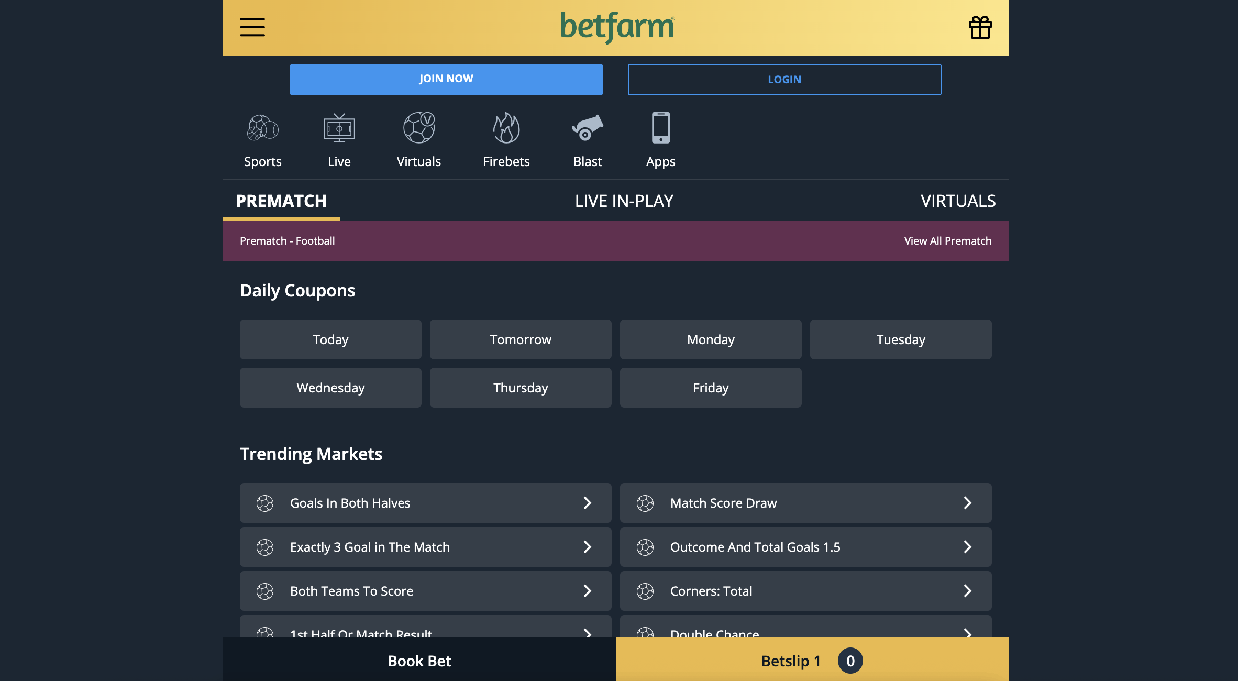
Task: Click the betfarm logo
Action: click(x=617, y=27)
